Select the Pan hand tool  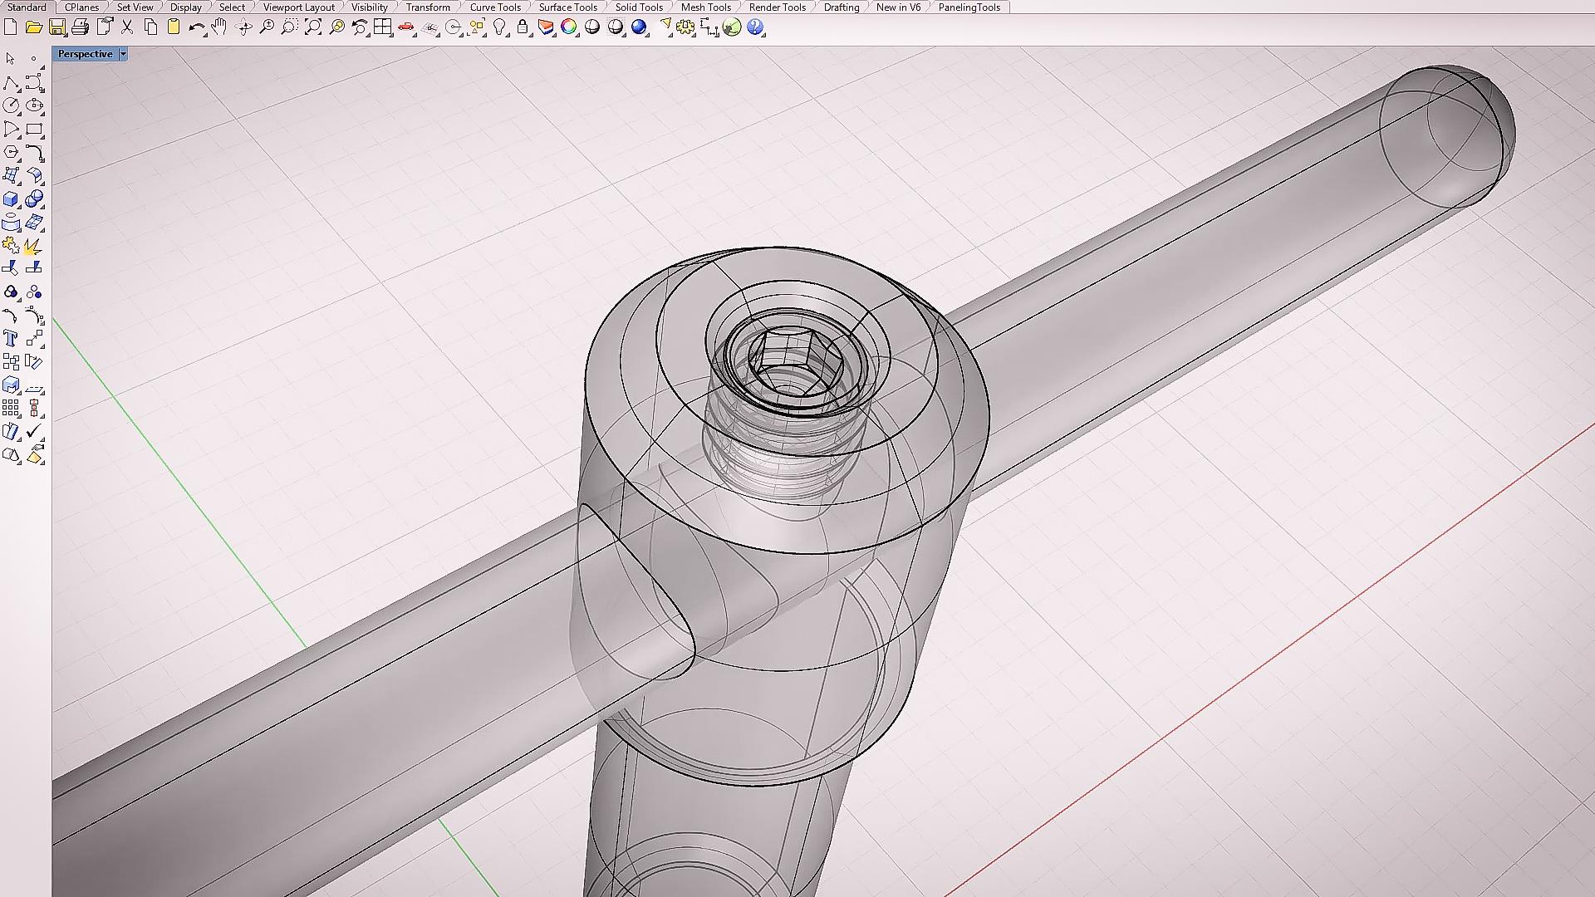tap(219, 27)
